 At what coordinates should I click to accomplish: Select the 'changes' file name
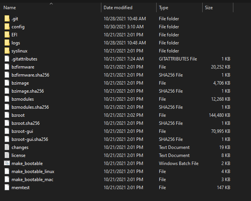click(x=20, y=147)
